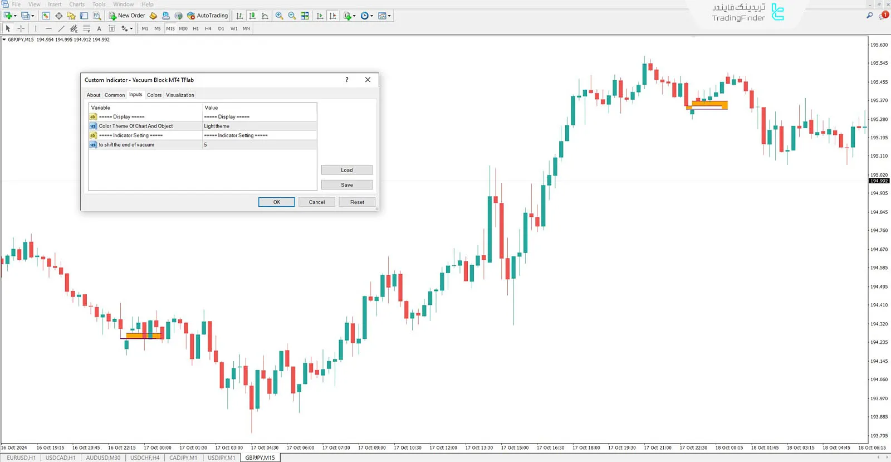Click the Light theme value cell
This screenshot has width=891, height=462.
point(259,126)
